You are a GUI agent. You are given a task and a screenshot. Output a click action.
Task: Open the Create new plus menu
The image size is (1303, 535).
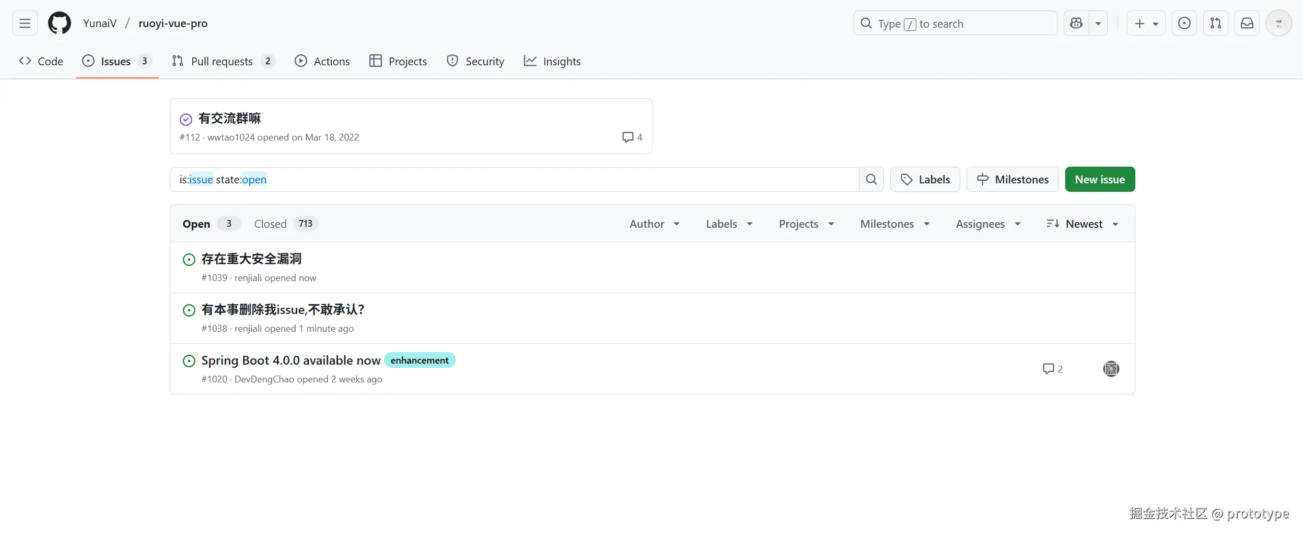pos(1146,24)
